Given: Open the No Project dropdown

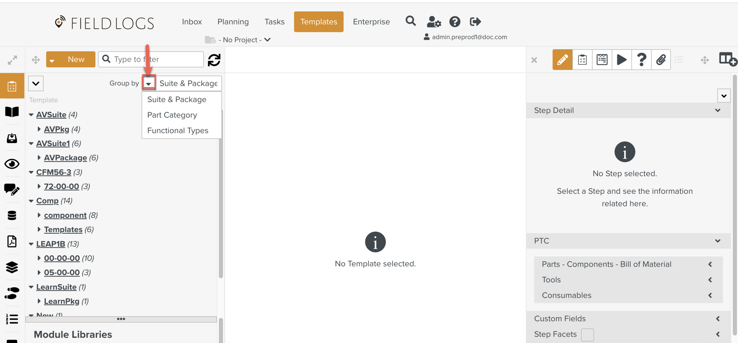Looking at the screenshot, I should [x=241, y=40].
